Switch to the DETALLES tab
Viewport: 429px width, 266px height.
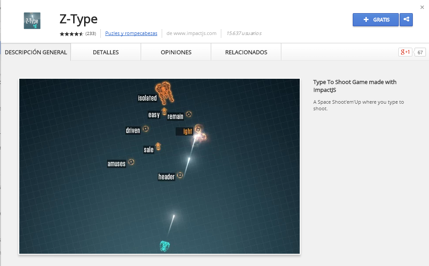(106, 52)
